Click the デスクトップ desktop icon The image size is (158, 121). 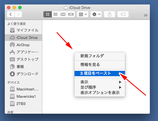[12, 59]
